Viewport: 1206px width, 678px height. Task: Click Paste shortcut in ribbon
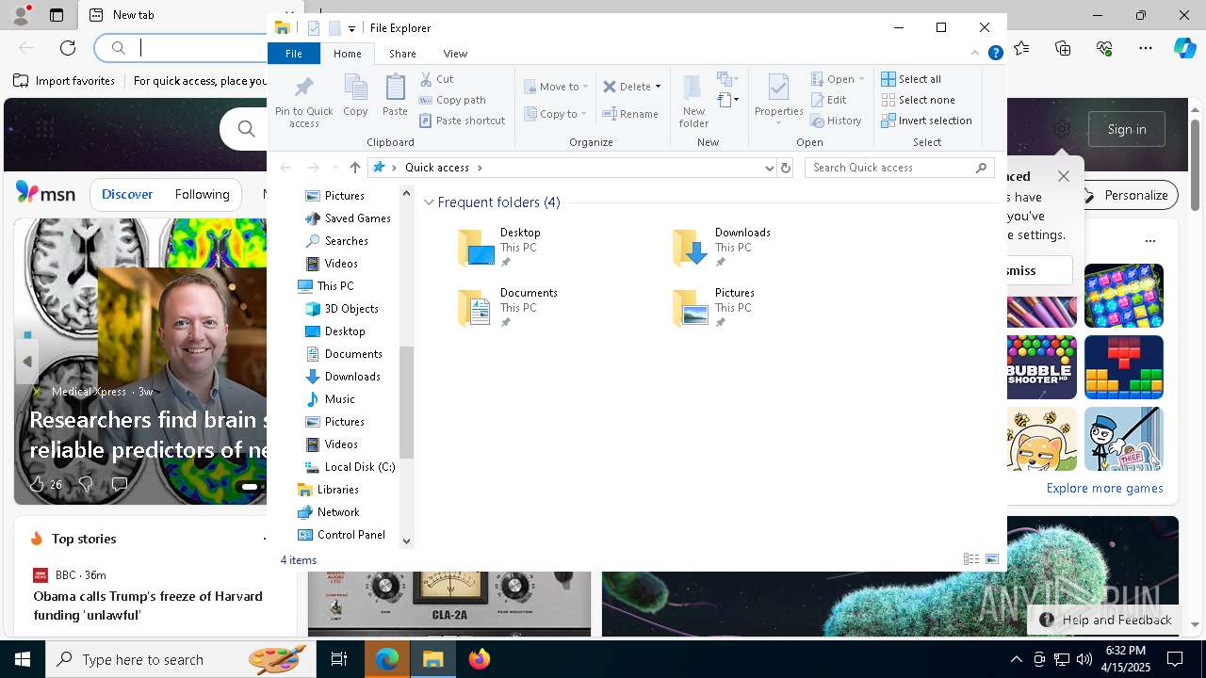click(x=463, y=121)
